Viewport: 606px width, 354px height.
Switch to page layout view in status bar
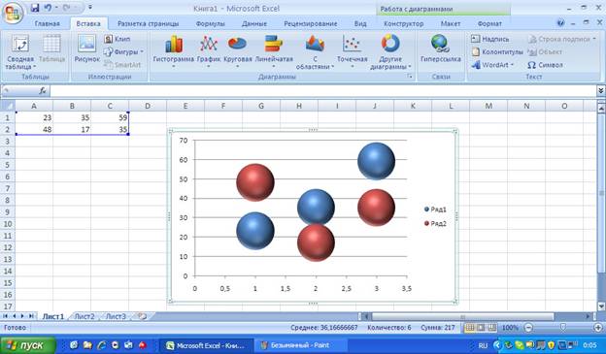tap(481, 328)
